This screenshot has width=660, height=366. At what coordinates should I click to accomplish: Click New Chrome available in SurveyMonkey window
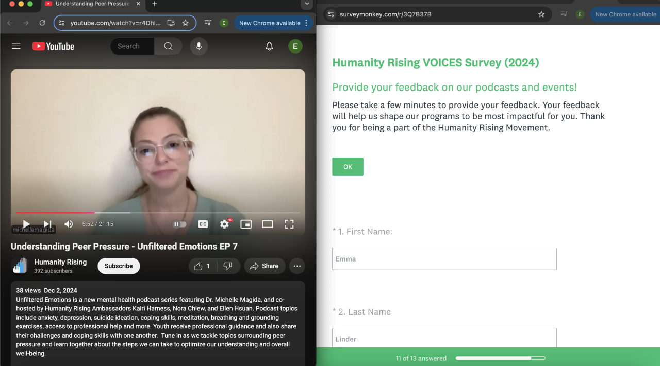pyautogui.click(x=625, y=14)
